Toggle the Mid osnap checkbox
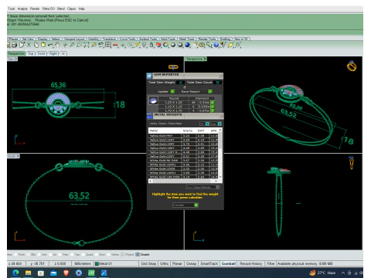 tap(28, 255)
